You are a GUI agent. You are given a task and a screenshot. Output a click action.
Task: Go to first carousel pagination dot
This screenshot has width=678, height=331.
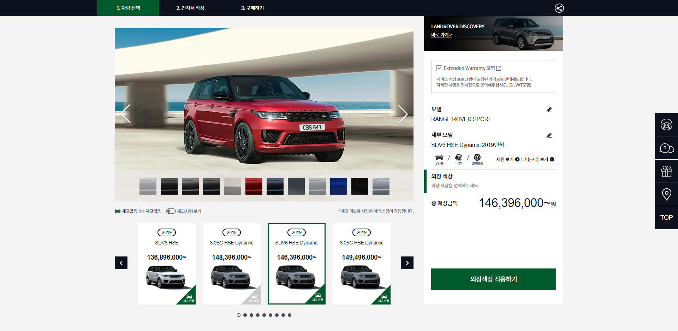coord(239,315)
